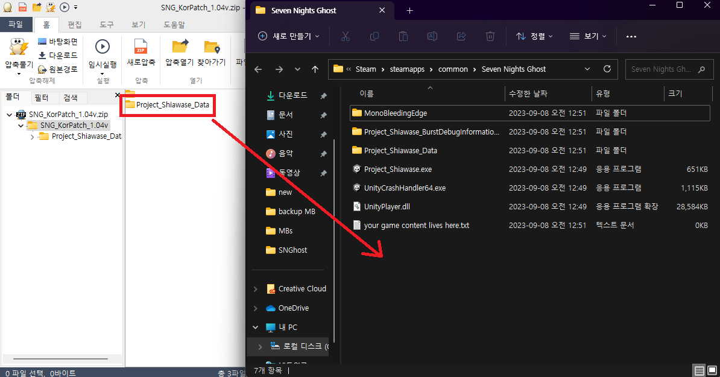Click Steam in the address breadcrumb

click(x=365, y=69)
